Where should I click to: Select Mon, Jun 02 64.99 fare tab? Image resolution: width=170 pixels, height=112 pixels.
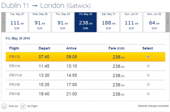pyautogui.click(x=154, y=22)
